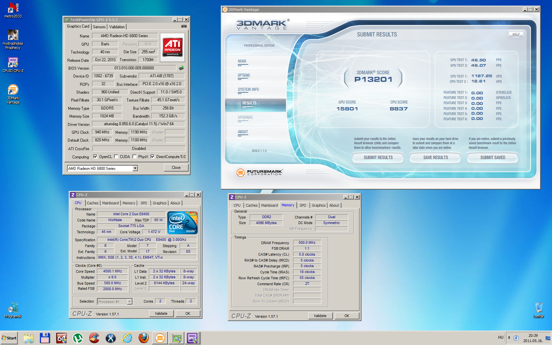Click the DRAM Frequency value field
This screenshot has height=345, width=552.
[307, 242]
